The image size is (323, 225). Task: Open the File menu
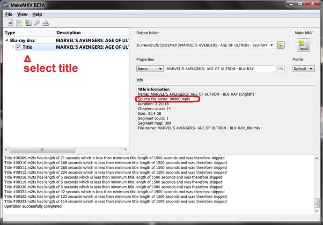(8, 14)
